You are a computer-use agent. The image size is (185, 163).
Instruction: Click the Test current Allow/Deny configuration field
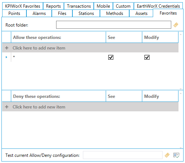click(x=123, y=155)
